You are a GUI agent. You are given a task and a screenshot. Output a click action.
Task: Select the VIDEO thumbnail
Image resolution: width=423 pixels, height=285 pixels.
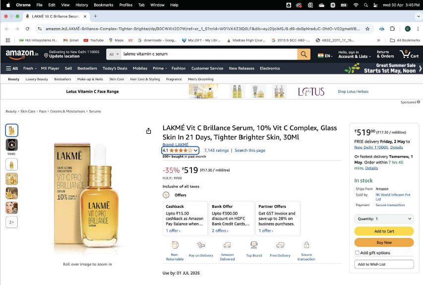coord(11,145)
